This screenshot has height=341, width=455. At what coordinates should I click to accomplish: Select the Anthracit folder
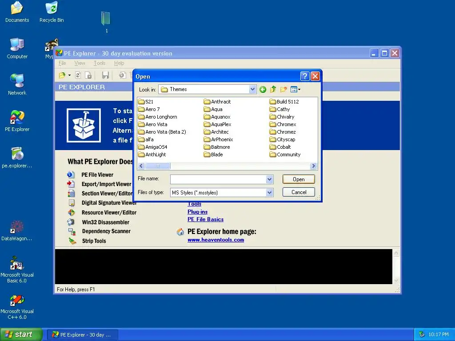pyautogui.click(x=217, y=102)
